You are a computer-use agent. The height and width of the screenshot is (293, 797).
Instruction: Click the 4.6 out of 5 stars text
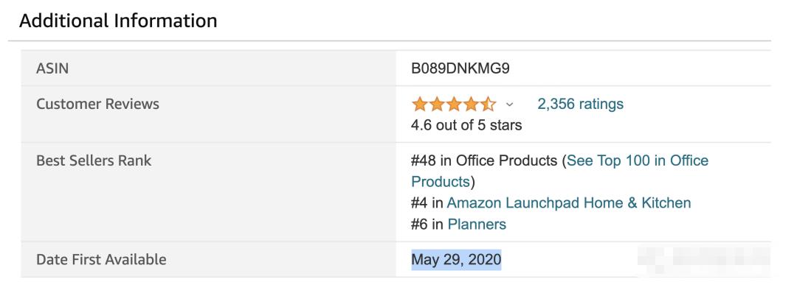[x=466, y=124]
